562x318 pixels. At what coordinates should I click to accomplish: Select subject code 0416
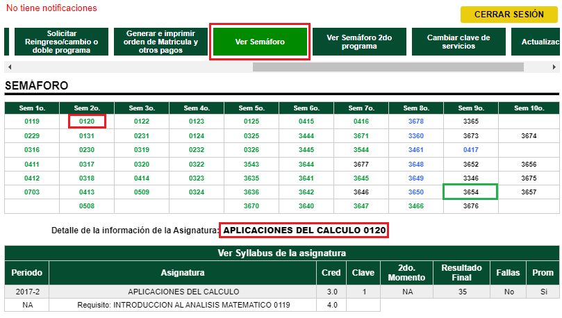pyautogui.click(x=361, y=122)
